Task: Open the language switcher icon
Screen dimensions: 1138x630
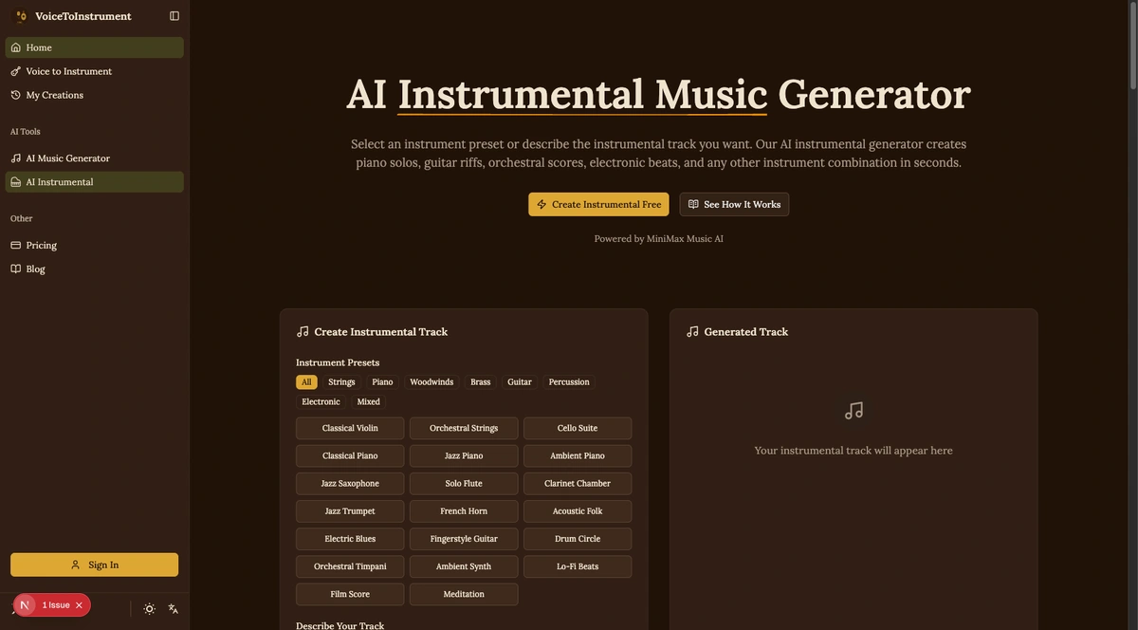Action: pos(173,608)
